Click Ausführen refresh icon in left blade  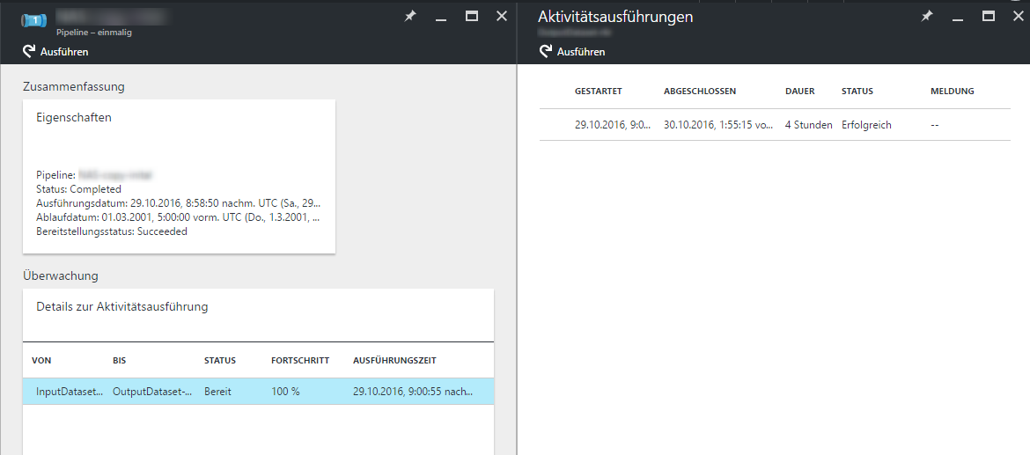(x=29, y=52)
